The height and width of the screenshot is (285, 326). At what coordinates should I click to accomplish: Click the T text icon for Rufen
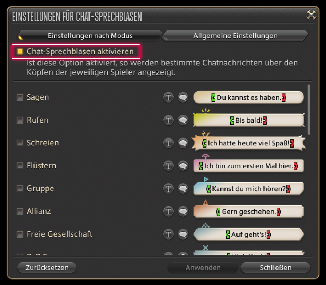pos(168,120)
